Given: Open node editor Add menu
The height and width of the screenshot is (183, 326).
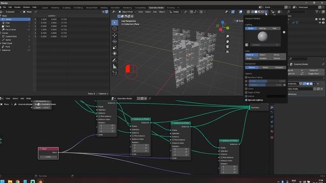Looking at the screenshot, I should 22,98.
